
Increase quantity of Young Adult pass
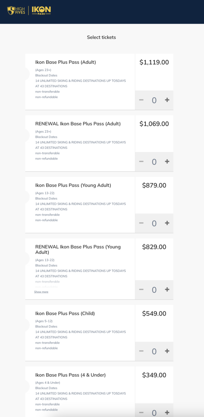pos(167,223)
